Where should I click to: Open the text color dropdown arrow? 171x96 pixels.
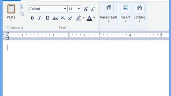(94, 18)
